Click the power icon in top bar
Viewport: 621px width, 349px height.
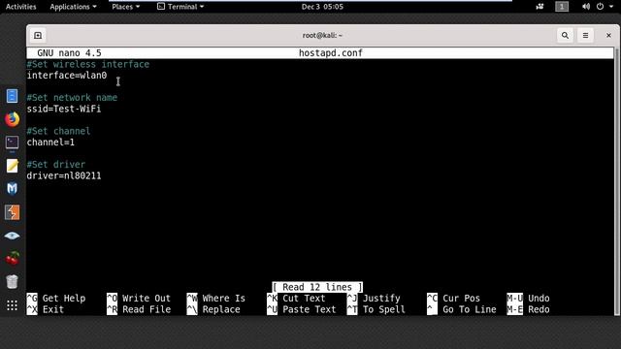tap(600, 7)
